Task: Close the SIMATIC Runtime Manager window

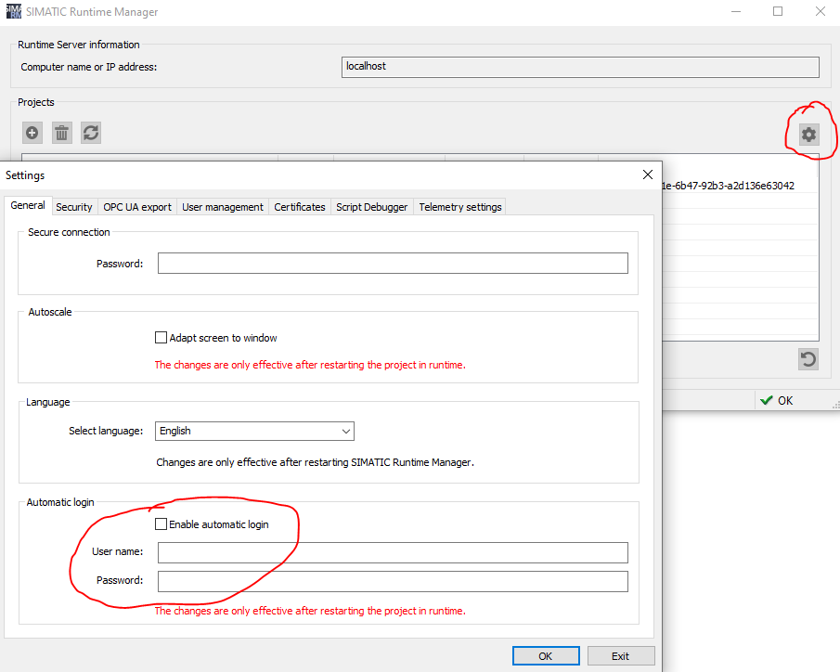Action: [821, 11]
